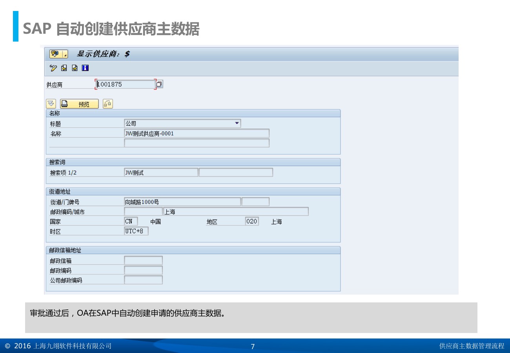This screenshot has height=353, width=510.
Task: Select the country code field CN
Action: coord(131,221)
